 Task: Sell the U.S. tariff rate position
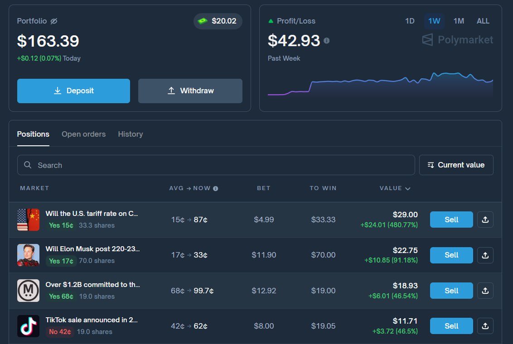[x=451, y=220]
